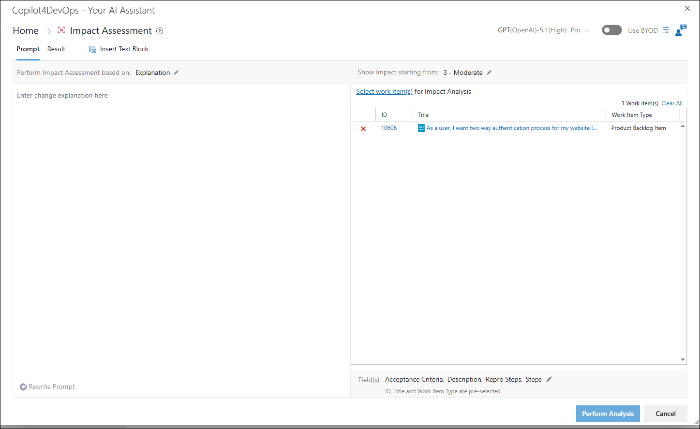Click the Insert Text Block icon

tap(92, 49)
